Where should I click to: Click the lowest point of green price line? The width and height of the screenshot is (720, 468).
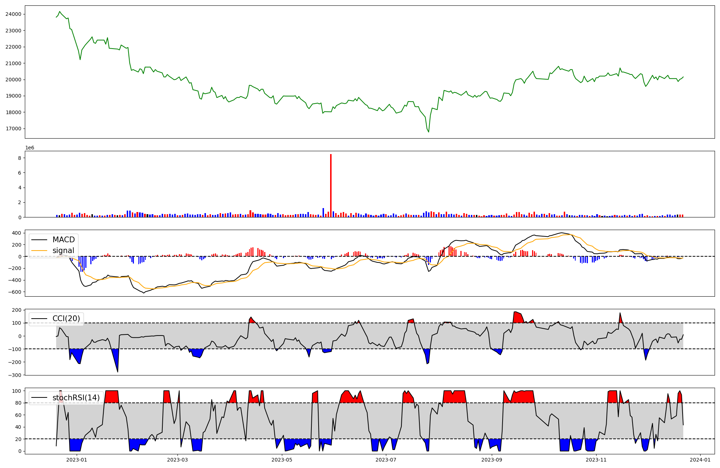coord(428,132)
